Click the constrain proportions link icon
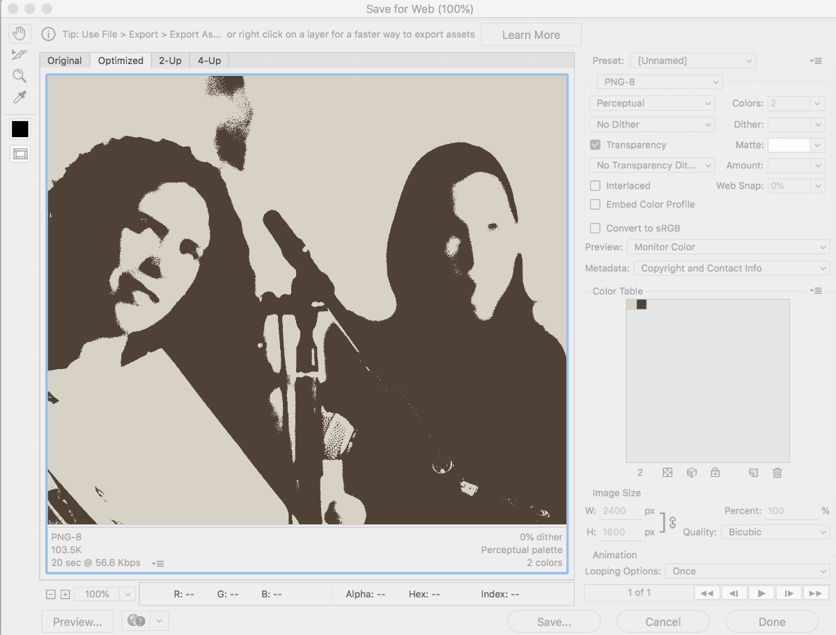 click(672, 522)
